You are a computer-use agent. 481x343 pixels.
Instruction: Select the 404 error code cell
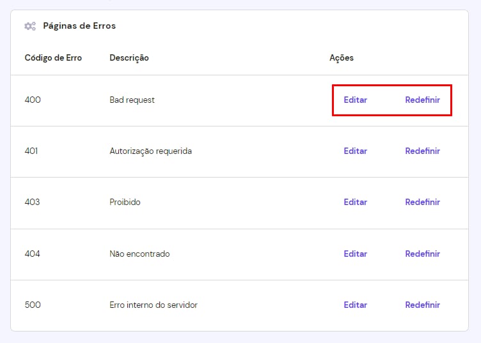[33, 254]
